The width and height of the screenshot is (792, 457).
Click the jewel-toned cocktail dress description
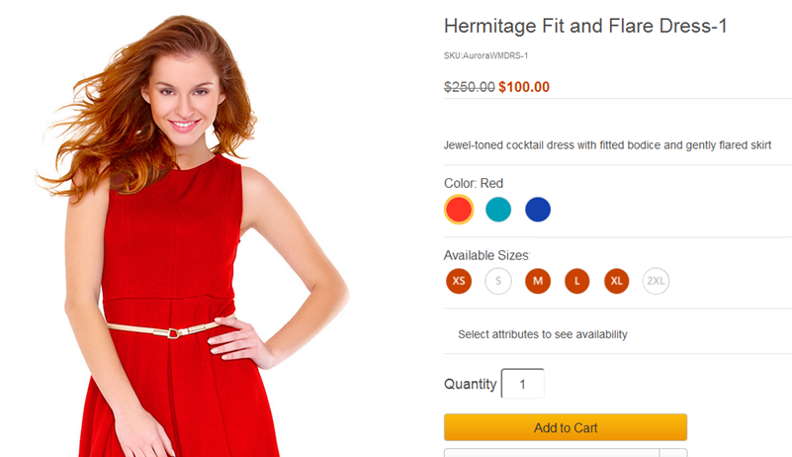click(607, 145)
